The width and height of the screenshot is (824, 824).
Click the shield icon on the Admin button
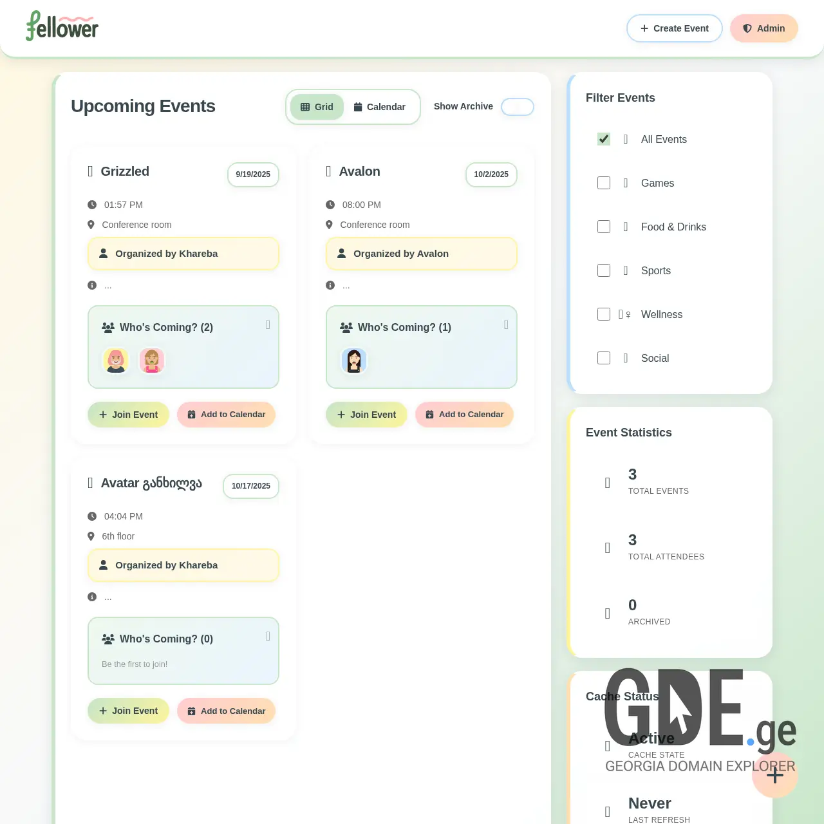pos(747,28)
